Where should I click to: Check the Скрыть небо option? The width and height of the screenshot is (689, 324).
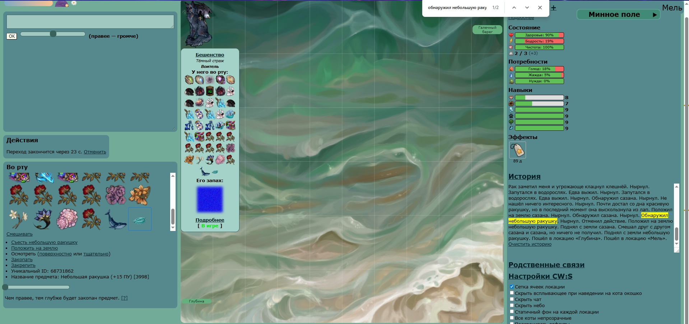512,305
